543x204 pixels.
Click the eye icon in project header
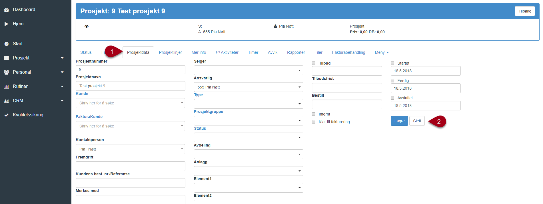coord(87,26)
